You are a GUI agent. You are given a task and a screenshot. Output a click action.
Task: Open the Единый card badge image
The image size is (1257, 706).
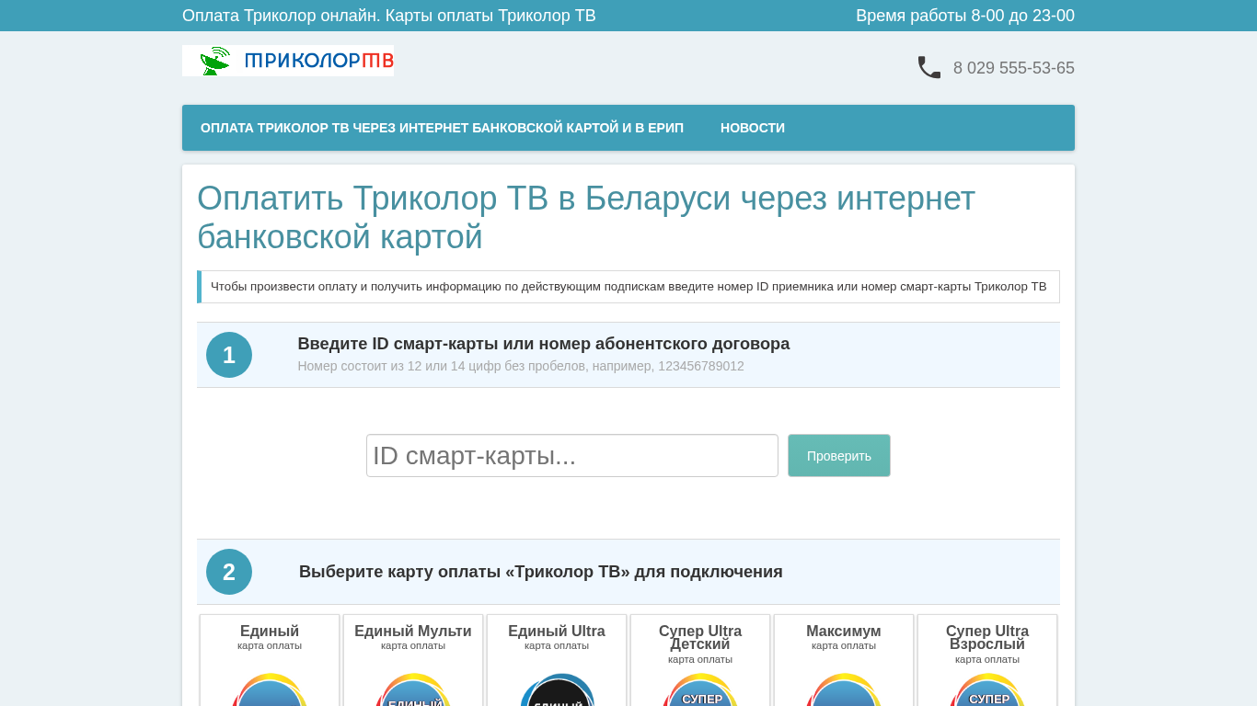point(270,689)
